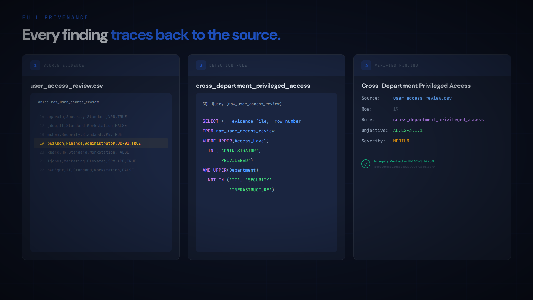Click the AC.L2-3.1.1 objective link

pyautogui.click(x=408, y=131)
